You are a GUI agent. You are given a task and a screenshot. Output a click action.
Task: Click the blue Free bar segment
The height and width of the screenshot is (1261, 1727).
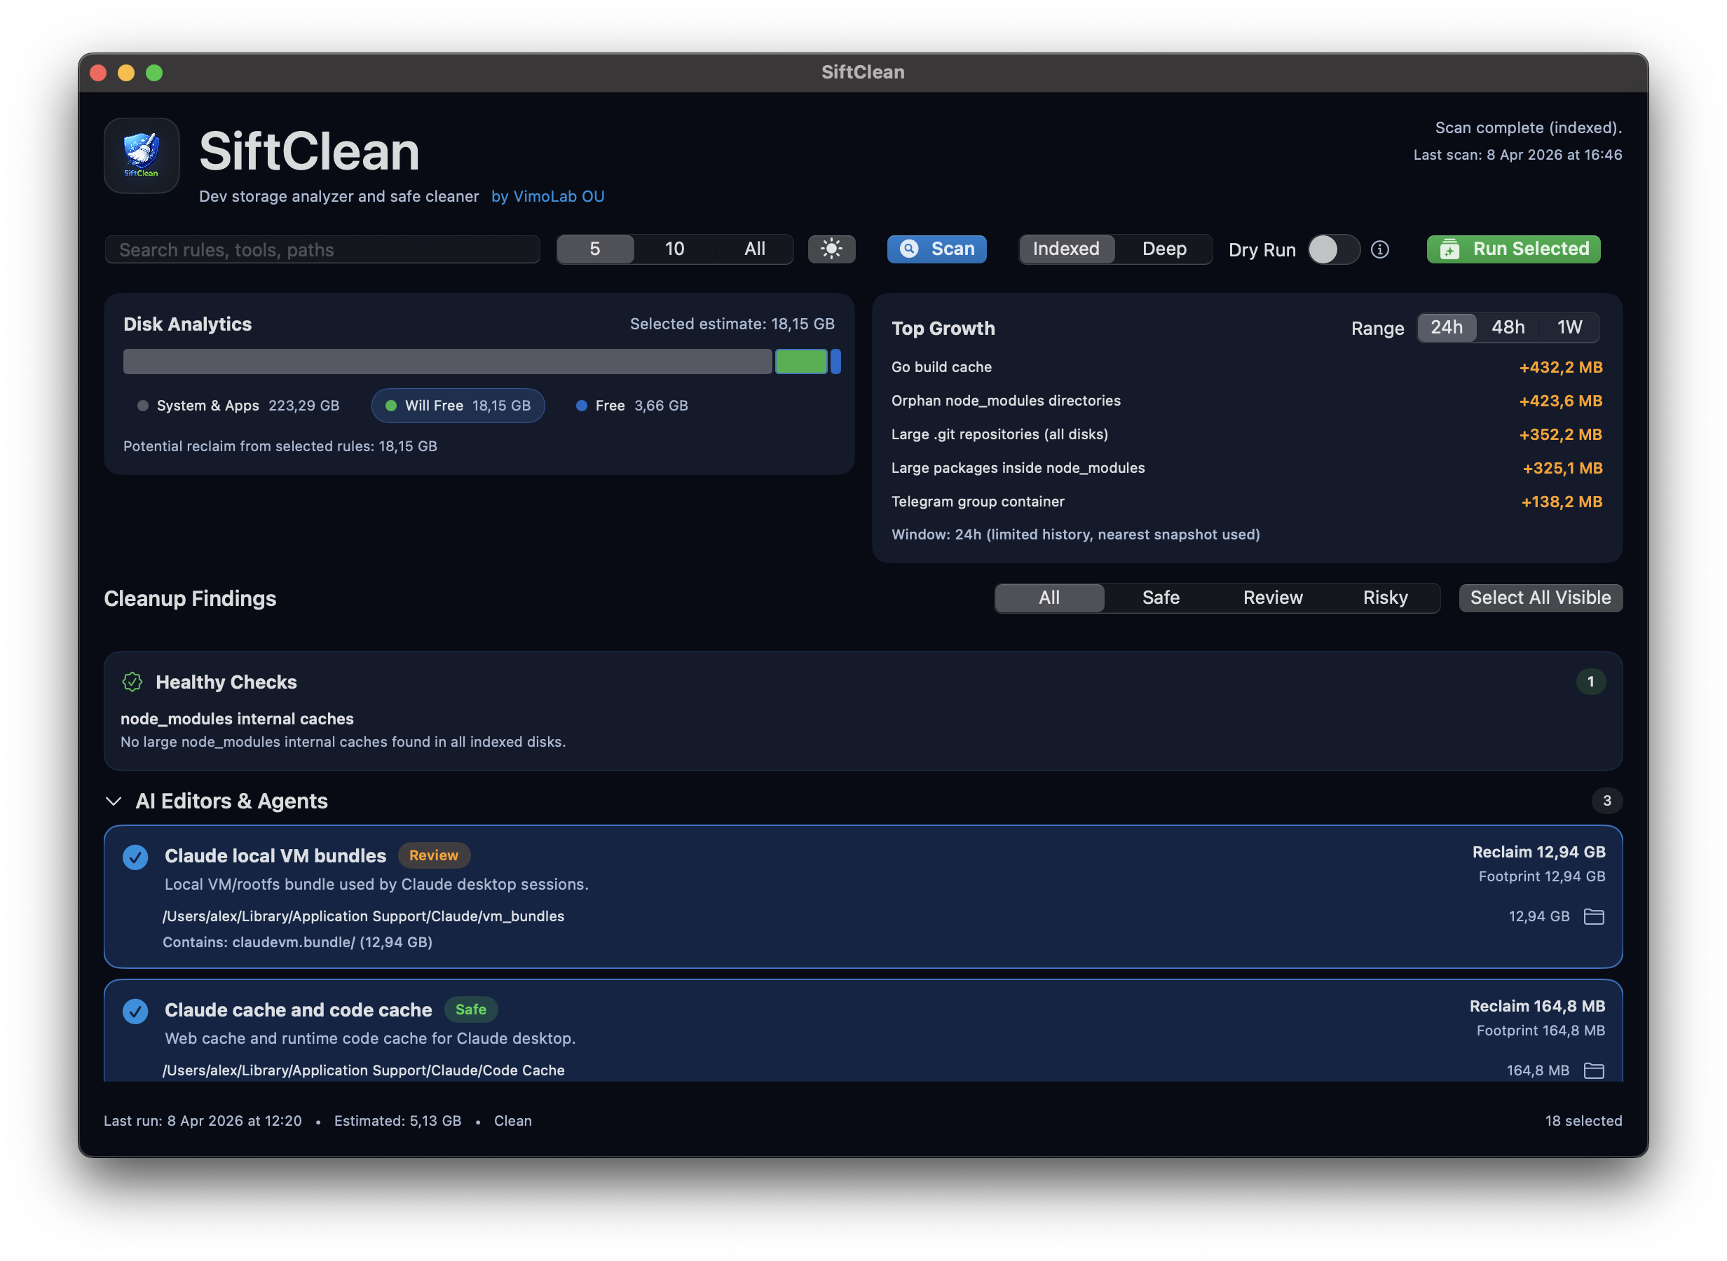pos(836,361)
